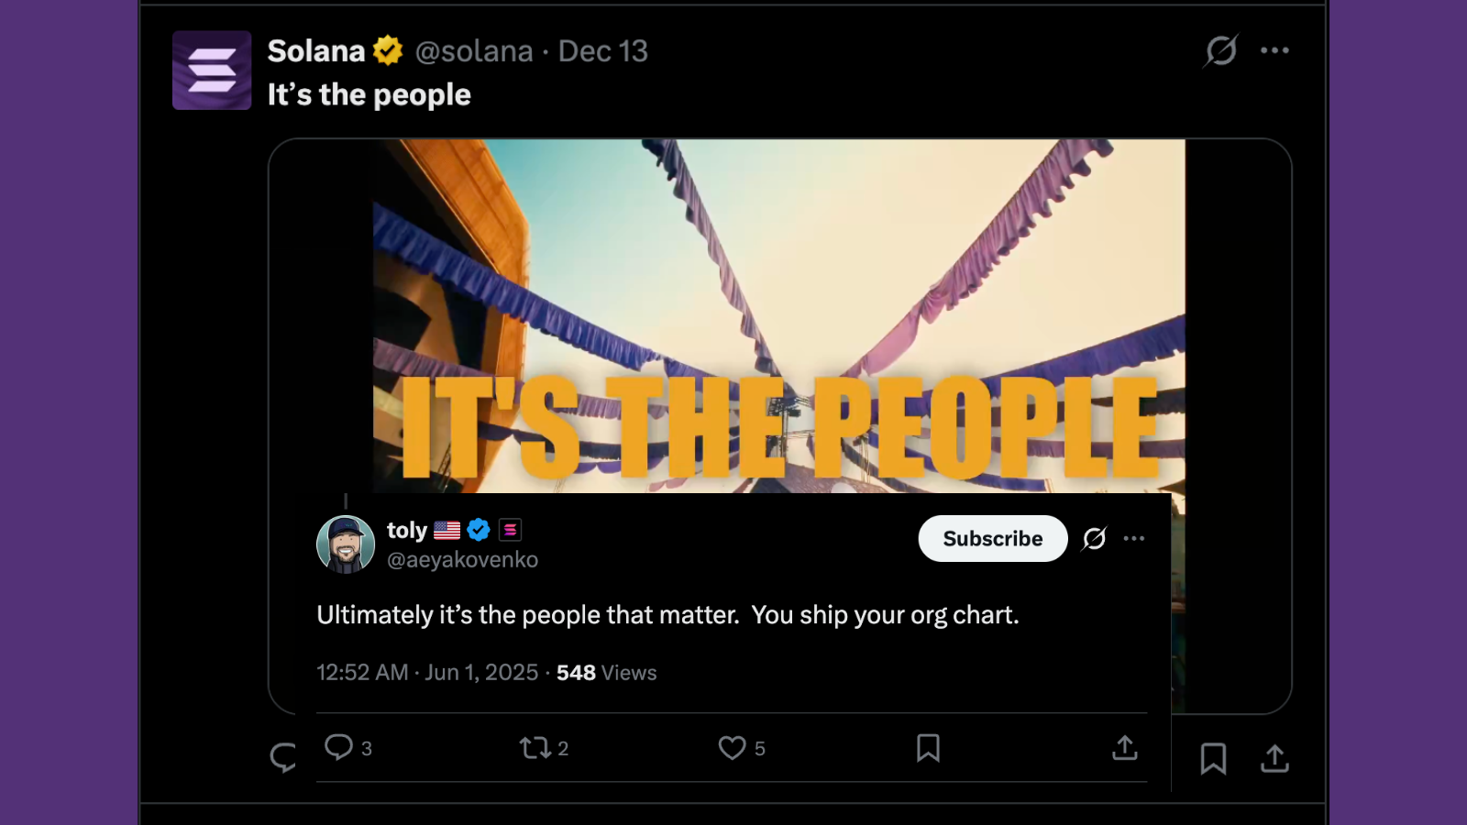Open Grok analysis on Solana's post

tap(1220, 51)
